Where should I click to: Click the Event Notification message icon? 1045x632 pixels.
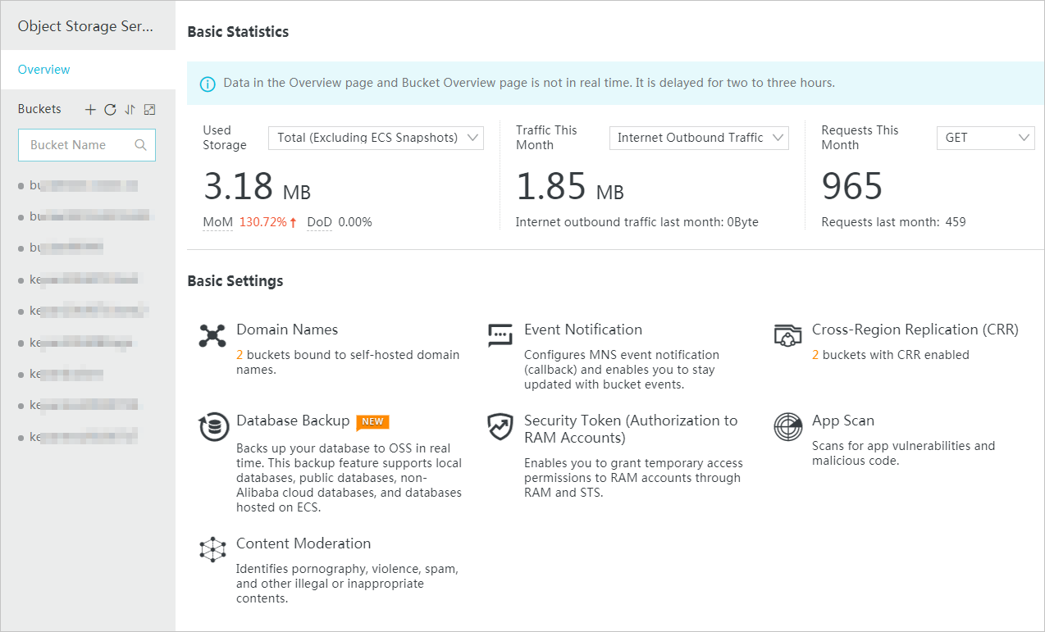click(500, 335)
